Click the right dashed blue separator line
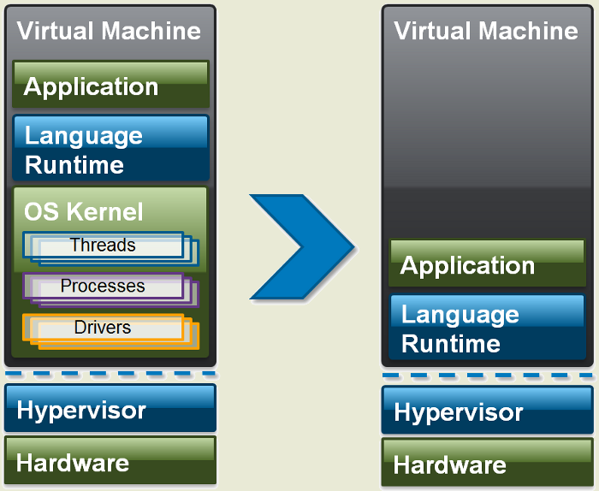 click(487, 376)
